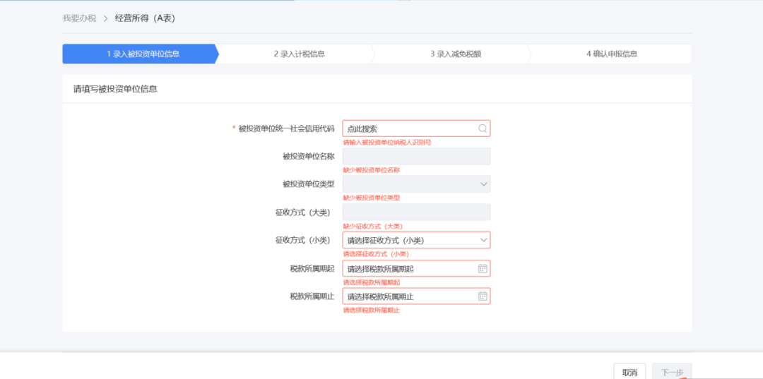Click the 税款所属期起 label
Viewport: 763px width, 379px height.
312,268
